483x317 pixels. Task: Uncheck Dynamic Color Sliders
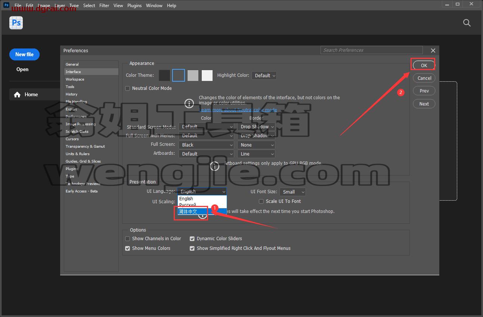click(x=192, y=239)
